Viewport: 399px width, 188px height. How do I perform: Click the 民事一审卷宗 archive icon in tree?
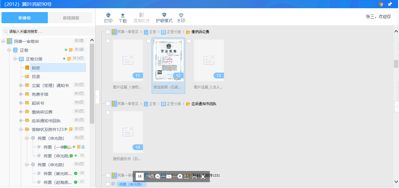pyautogui.click(x=9, y=41)
